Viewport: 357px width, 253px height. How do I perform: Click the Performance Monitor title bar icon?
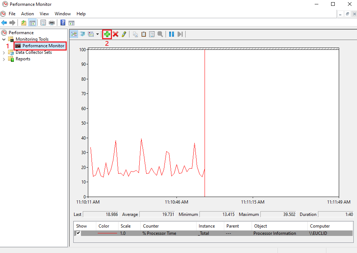coord(5,4)
